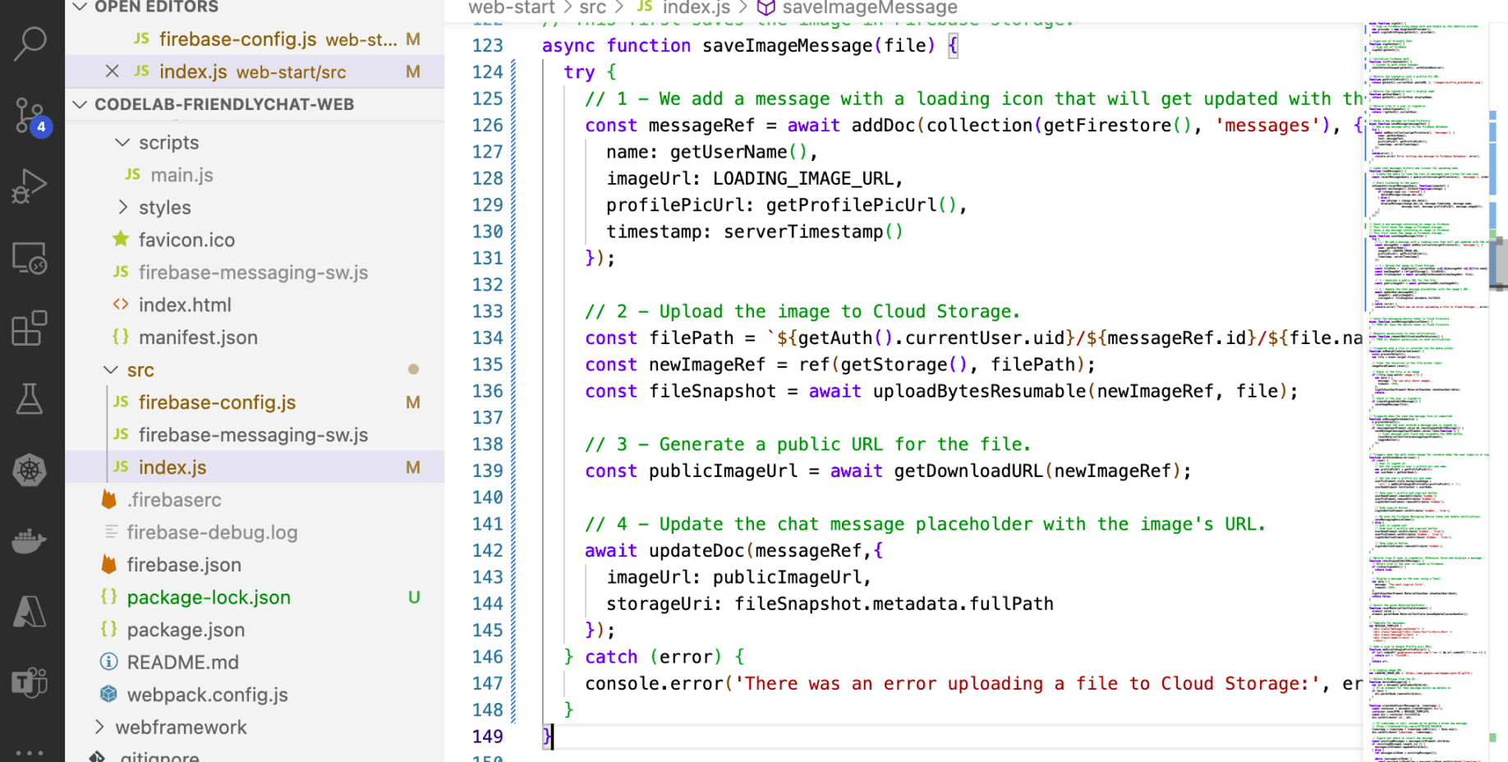Collapse the Open Editors section
The image size is (1508, 762).
point(80,7)
